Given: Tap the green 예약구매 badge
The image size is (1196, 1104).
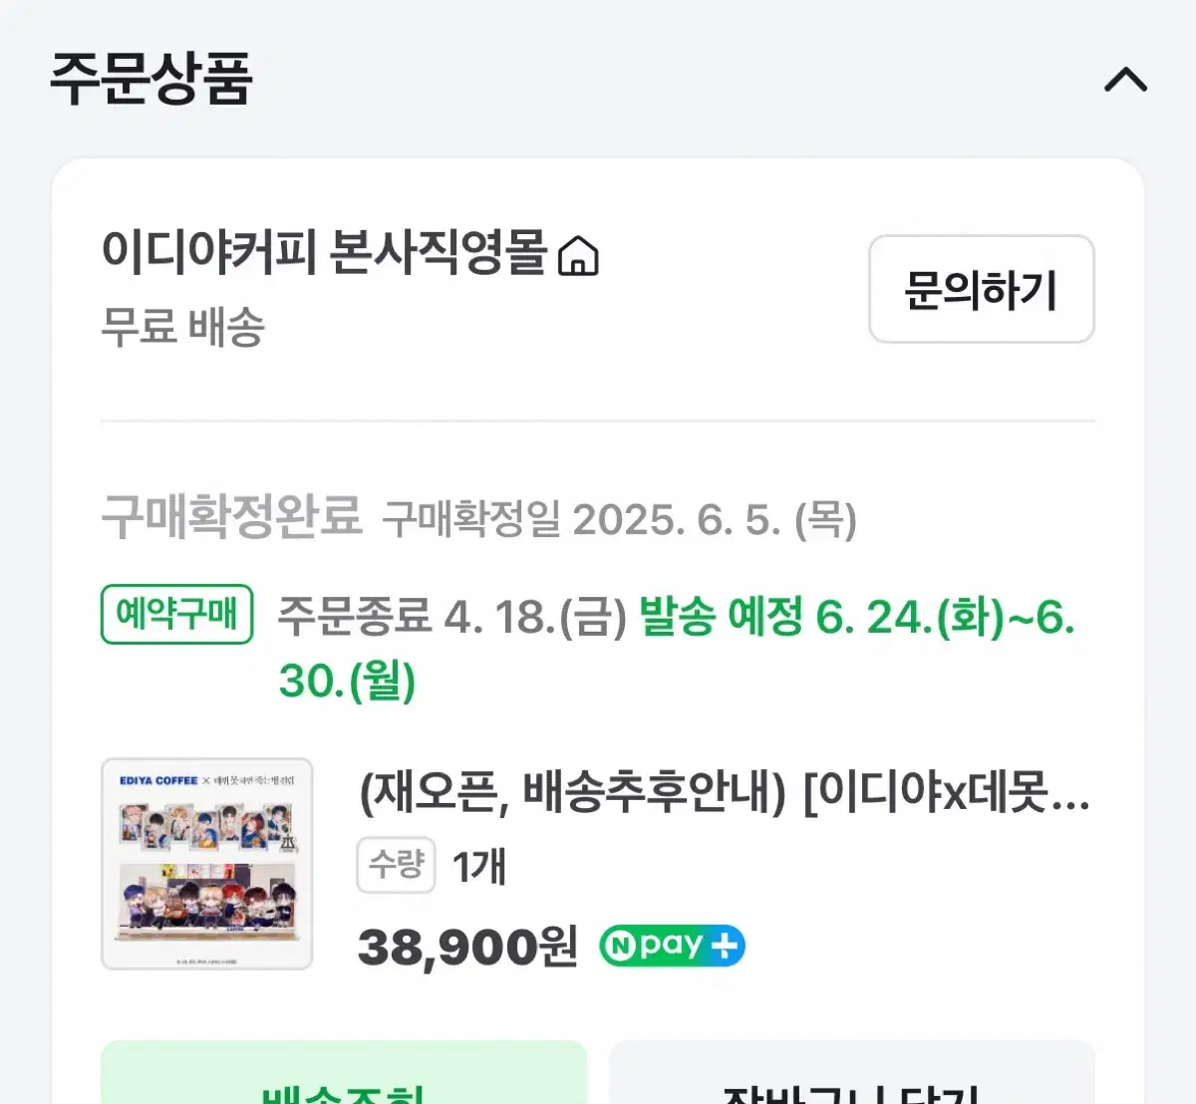Looking at the screenshot, I should [176, 614].
